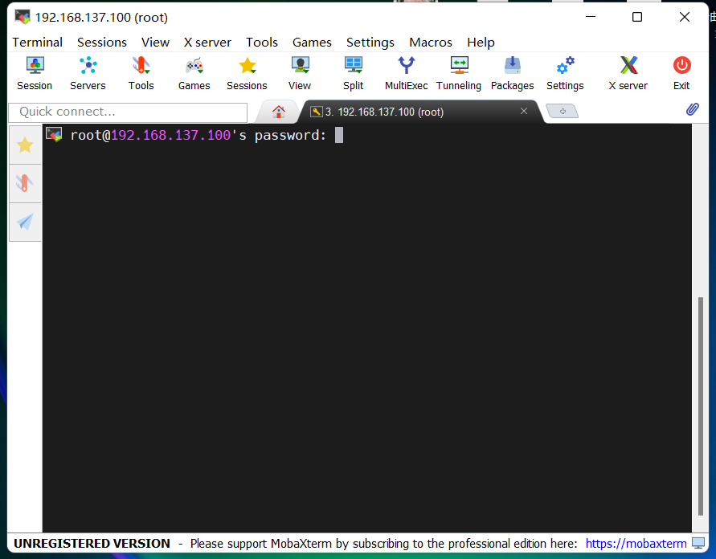This screenshot has width=716, height=559.
Task: Open the View menu
Action: click(x=155, y=43)
